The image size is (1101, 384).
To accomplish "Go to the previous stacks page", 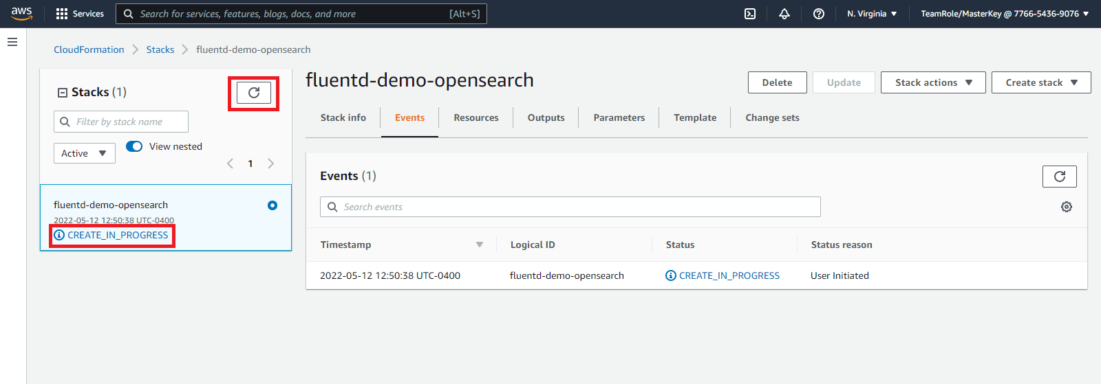I will 231,163.
